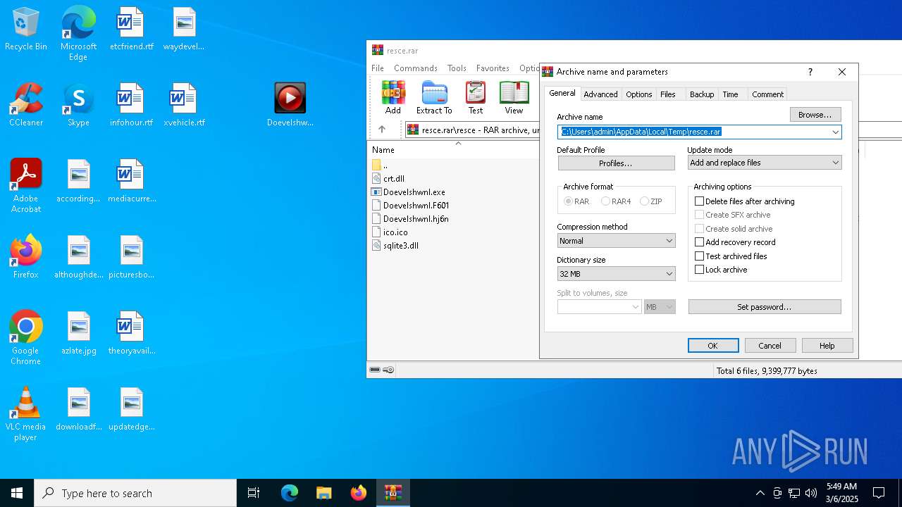Click the dialog Help button
The width and height of the screenshot is (902, 507).
coord(827,346)
